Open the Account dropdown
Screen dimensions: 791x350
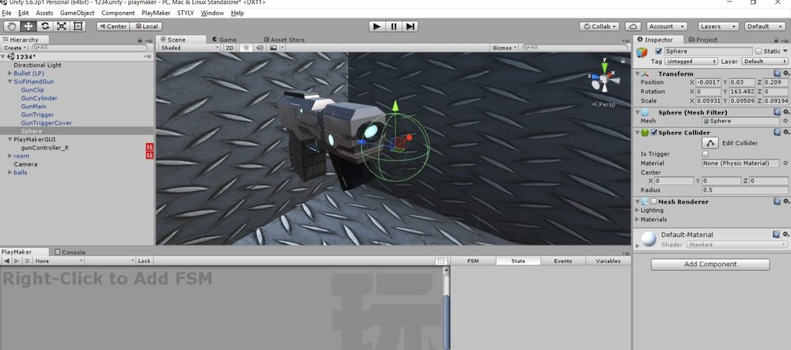pos(666,26)
